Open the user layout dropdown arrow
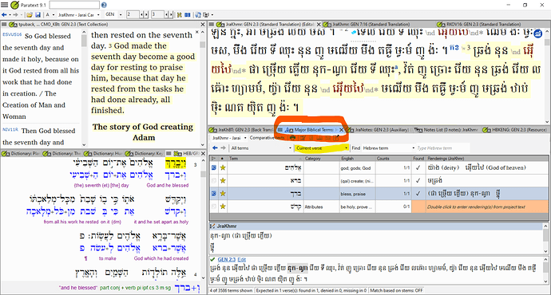The image size is (551, 295). (212, 14)
